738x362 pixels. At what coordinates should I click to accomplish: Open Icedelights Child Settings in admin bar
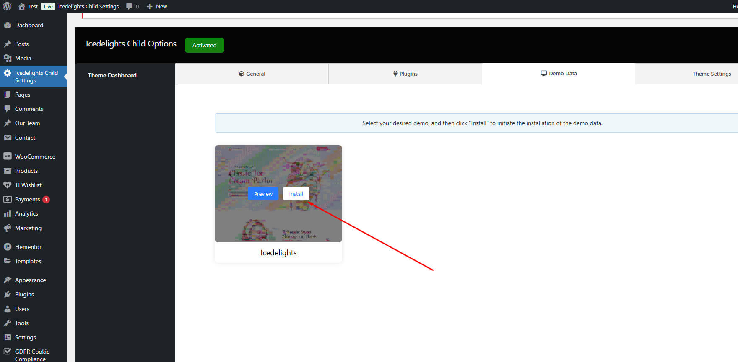tap(88, 6)
